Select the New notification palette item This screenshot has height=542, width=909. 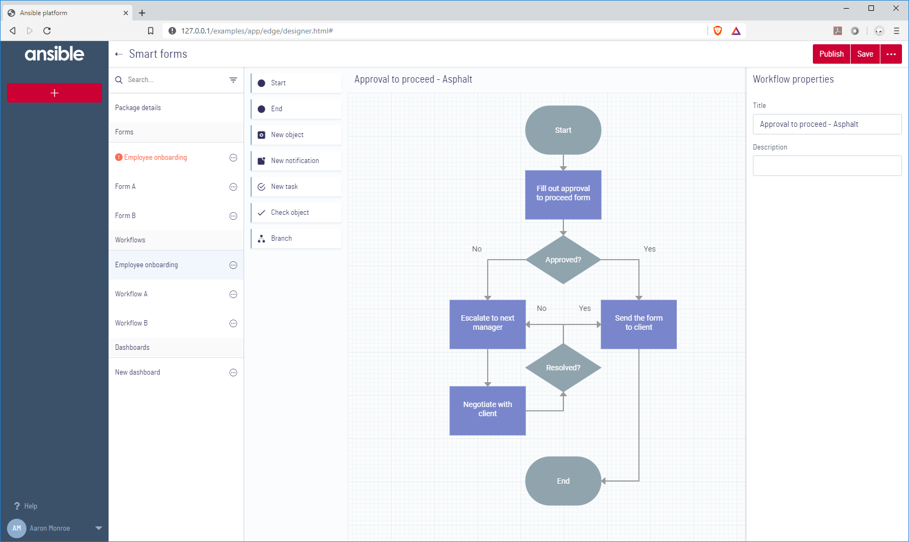coord(296,161)
